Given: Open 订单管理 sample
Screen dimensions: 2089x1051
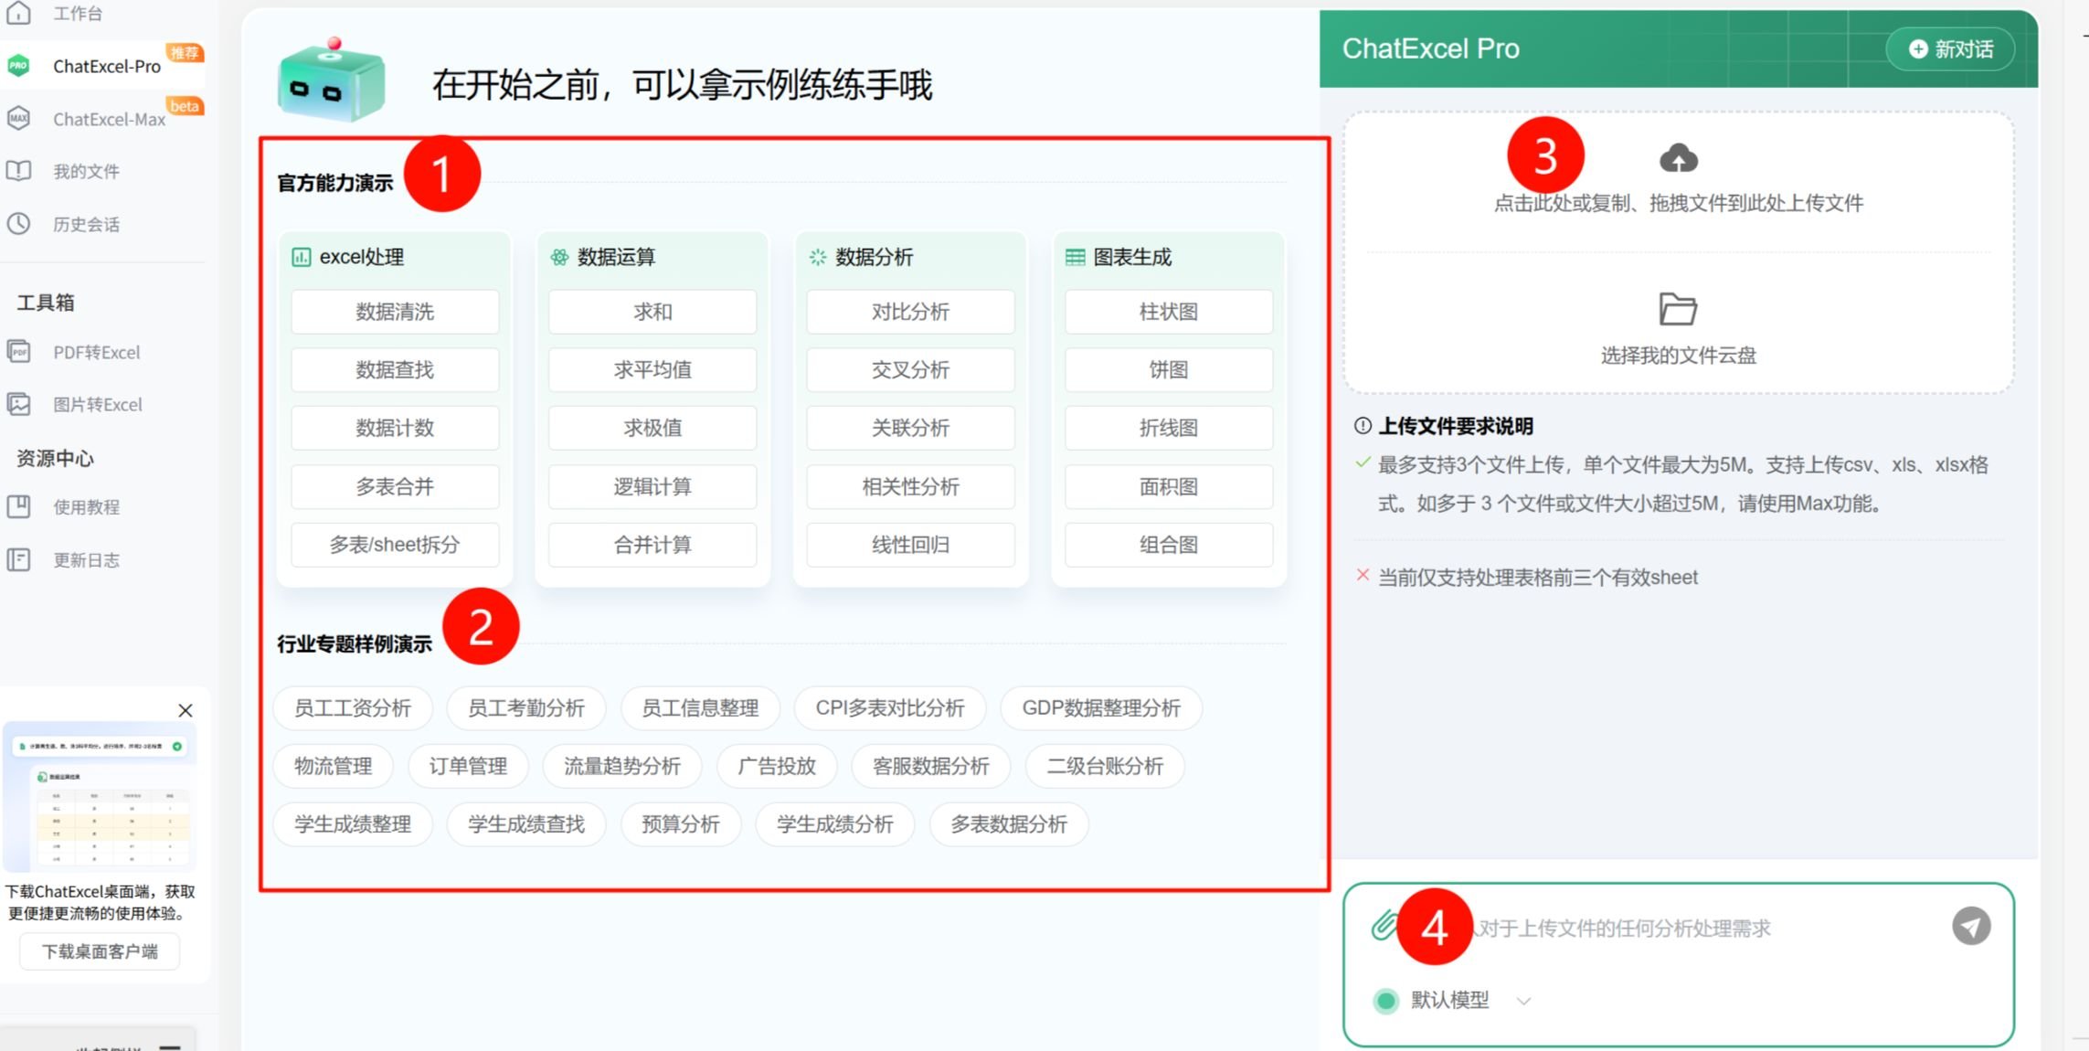Looking at the screenshot, I should [468, 766].
